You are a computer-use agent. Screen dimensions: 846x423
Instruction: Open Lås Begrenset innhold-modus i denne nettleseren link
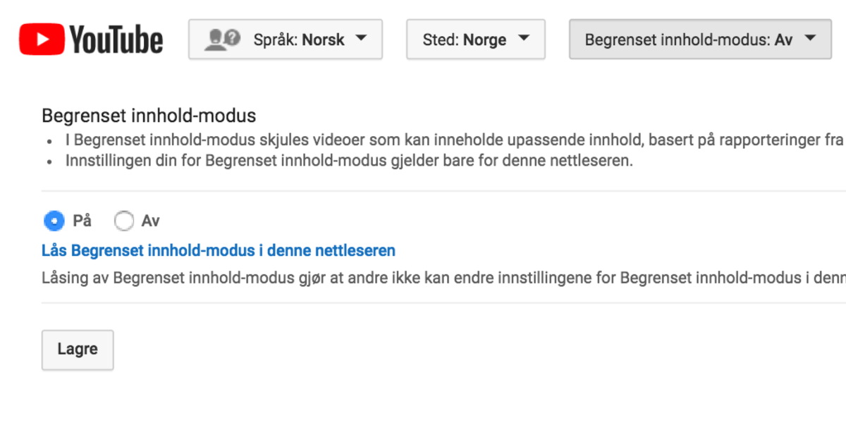(x=219, y=250)
